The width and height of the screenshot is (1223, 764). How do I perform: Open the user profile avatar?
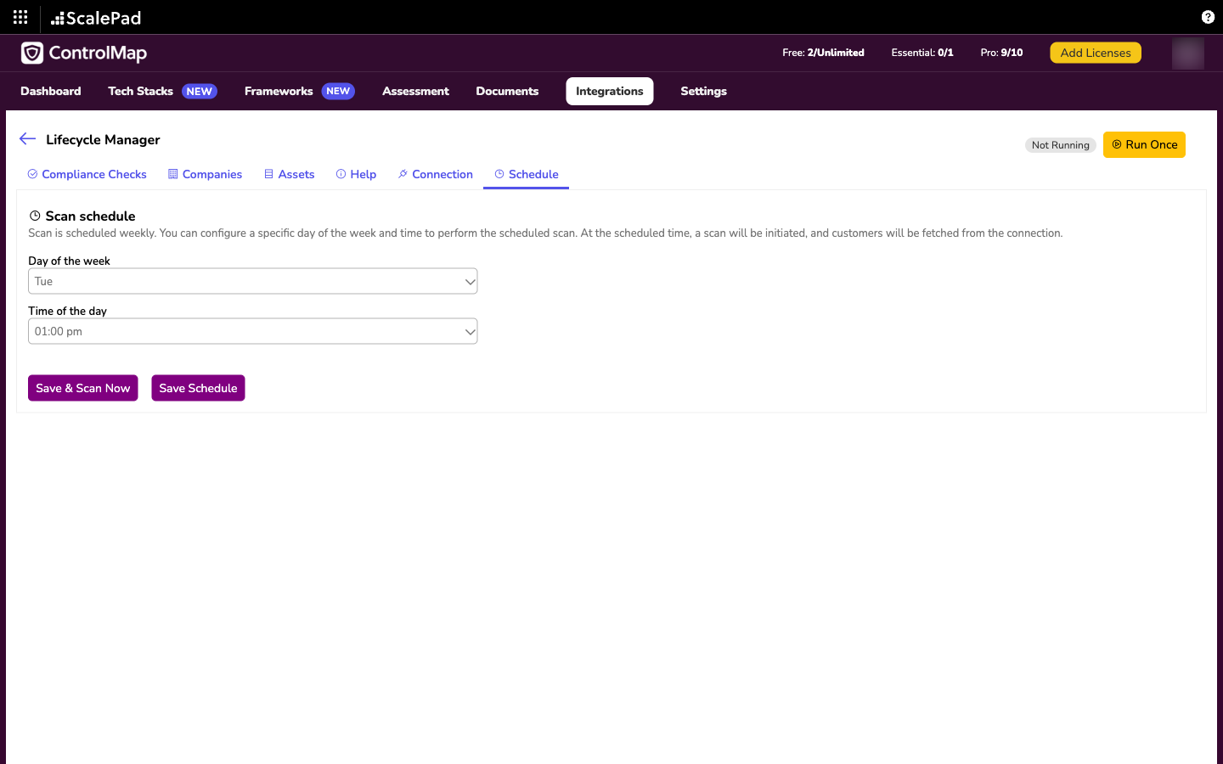pos(1187,53)
